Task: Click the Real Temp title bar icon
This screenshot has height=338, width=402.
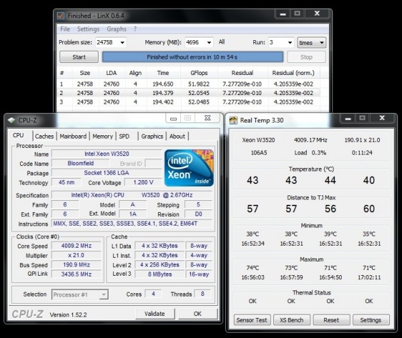Action: [x=233, y=120]
